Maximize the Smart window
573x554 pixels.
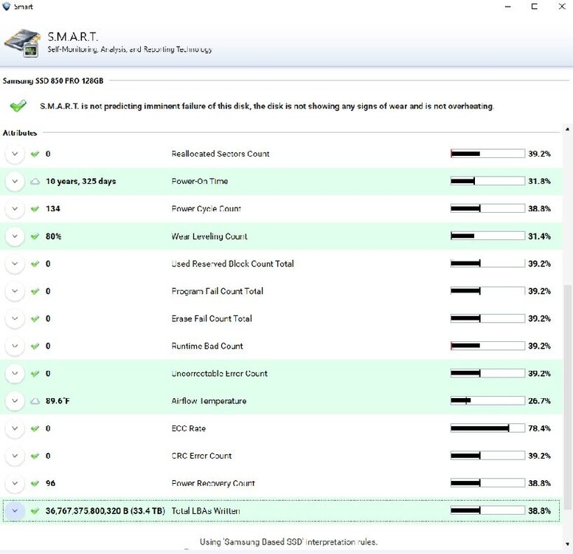(534, 6)
